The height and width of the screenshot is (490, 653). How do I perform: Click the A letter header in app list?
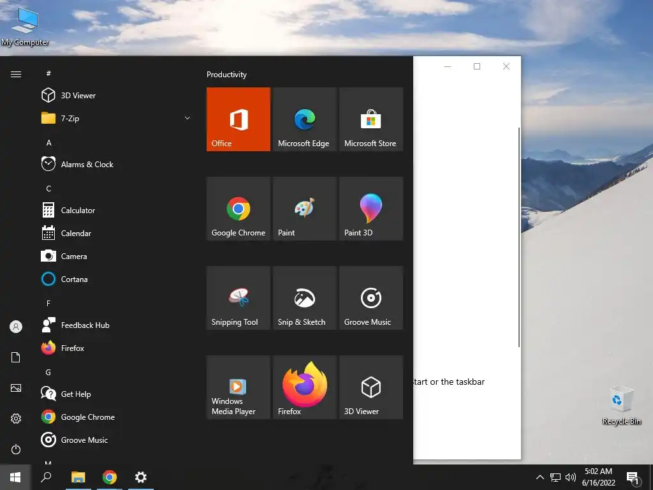pos(48,142)
